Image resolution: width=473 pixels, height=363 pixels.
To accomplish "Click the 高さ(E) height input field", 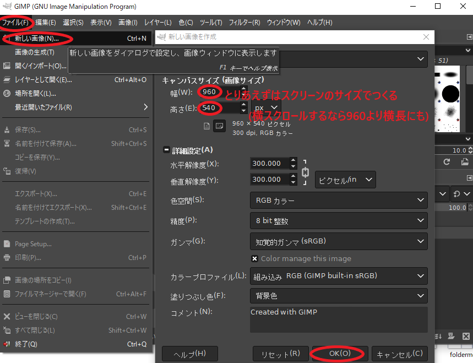I will click(x=219, y=108).
